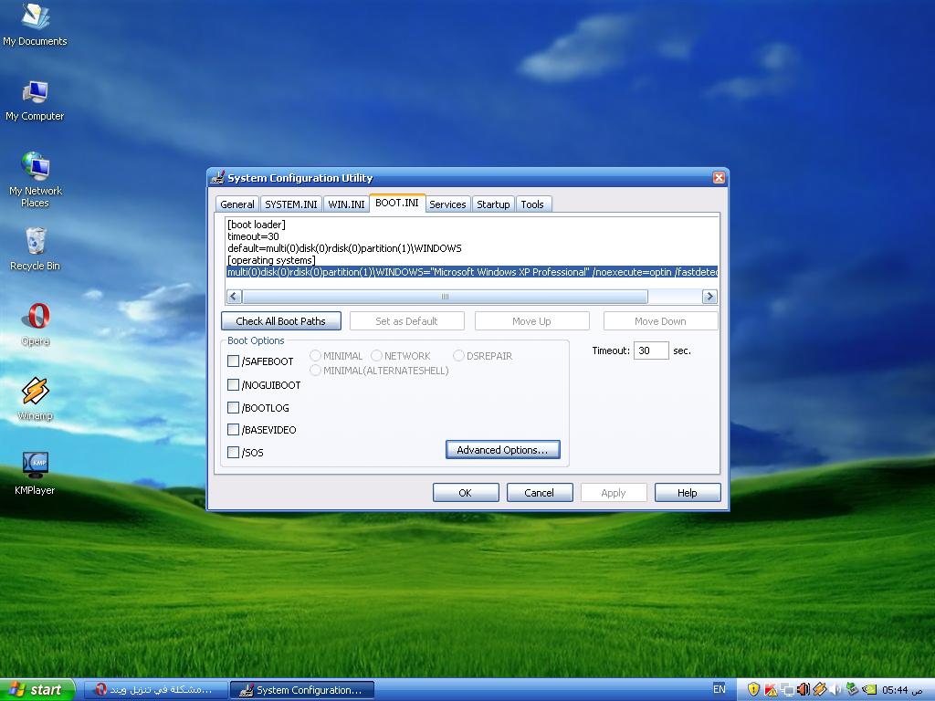The height and width of the screenshot is (701, 935).
Task: Click the Move Up button
Action: click(x=532, y=321)
